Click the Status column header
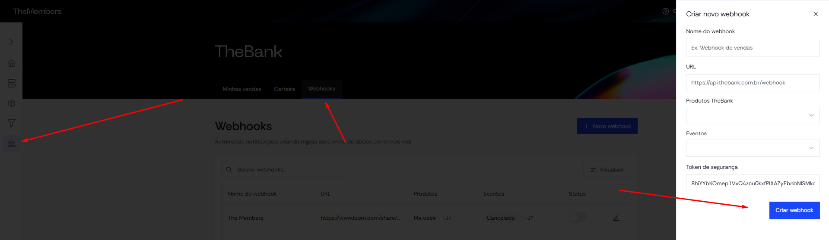829x240 pixels. pyautogui.click(x=577, y=194)
